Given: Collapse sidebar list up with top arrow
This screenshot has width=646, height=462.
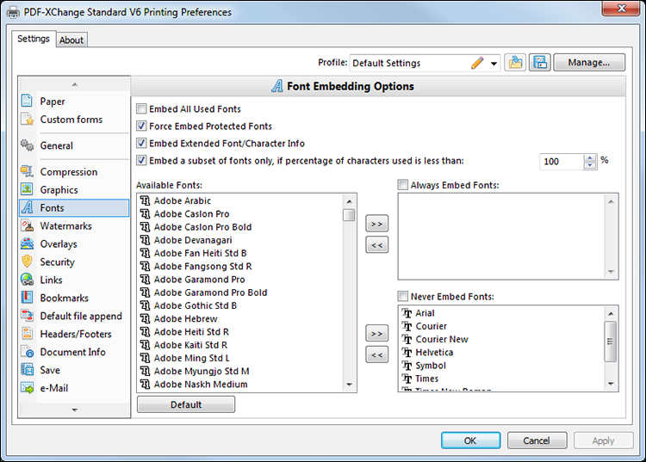Looking at the screenshot, I should click(x=75, y=84).
